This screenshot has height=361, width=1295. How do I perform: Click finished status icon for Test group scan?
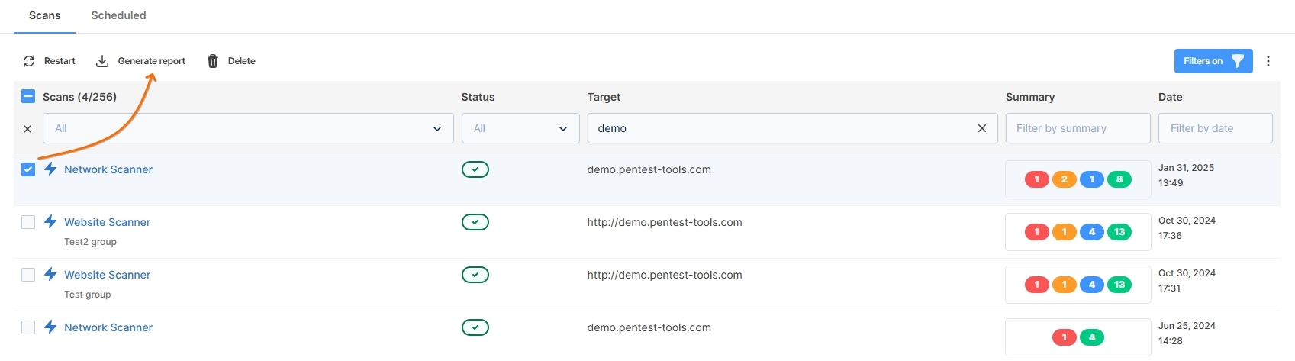(x=475, y=275)
